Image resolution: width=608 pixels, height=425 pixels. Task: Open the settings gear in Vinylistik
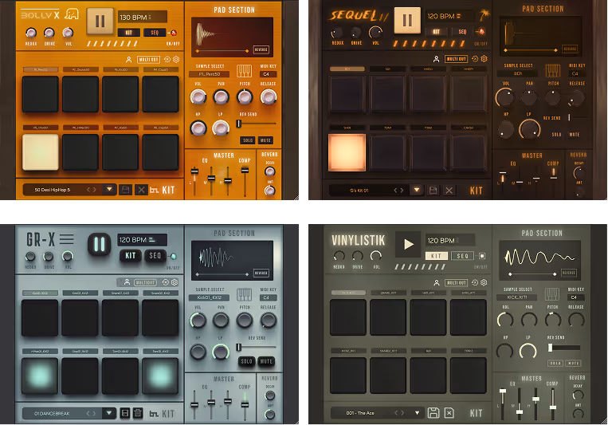click(484, 282)
